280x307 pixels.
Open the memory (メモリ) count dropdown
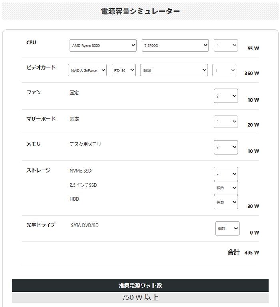tap(226, 147)
